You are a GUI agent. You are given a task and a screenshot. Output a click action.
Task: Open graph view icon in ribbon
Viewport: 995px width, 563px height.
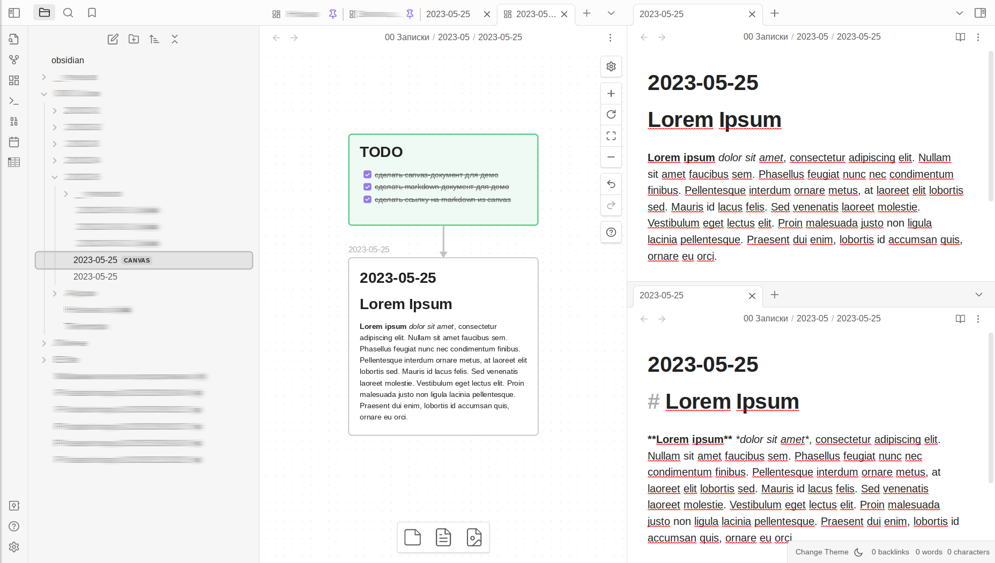coord(14,59)
